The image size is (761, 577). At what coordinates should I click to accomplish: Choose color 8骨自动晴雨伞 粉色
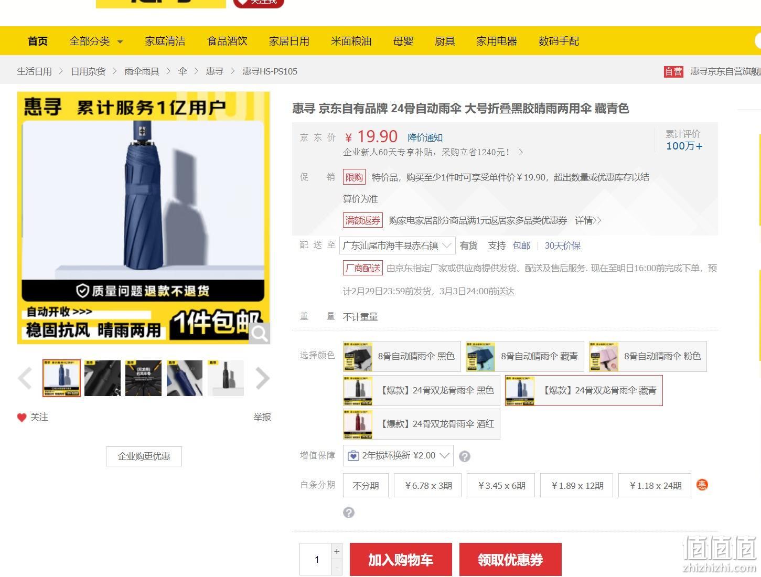click(648, 356)
